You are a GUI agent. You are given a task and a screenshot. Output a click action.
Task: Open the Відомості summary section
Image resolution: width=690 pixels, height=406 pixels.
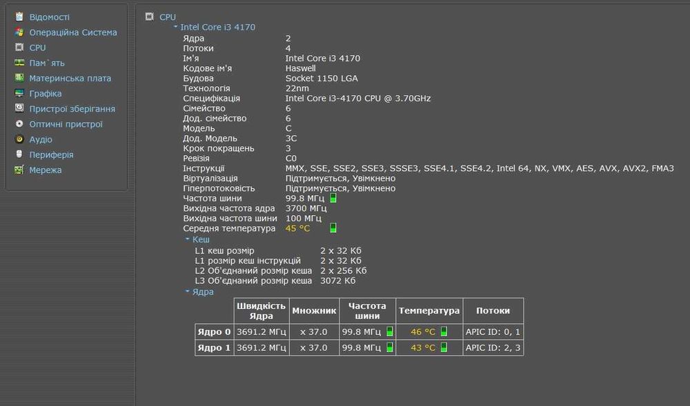tap(49, 17)
